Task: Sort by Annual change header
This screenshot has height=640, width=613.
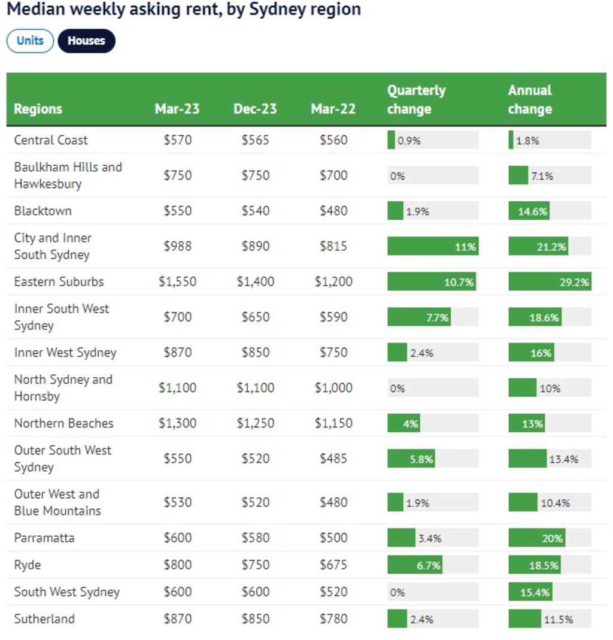Action: (x=530, y=99)
